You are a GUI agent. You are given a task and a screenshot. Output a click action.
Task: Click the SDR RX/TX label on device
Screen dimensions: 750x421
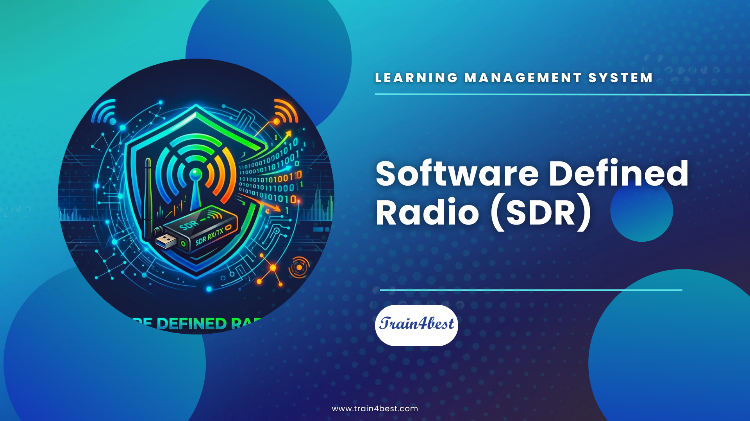(x=209, y=237)
